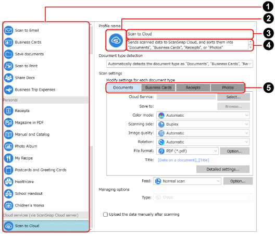Switch to the Photos tab
This screenshot has width=275, height=236.
[x=228, y=88]
